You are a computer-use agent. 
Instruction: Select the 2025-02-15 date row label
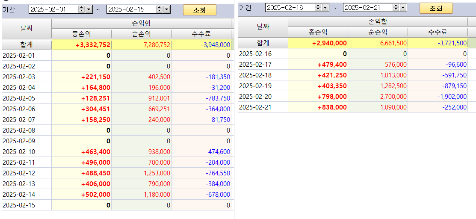[27, 205]
